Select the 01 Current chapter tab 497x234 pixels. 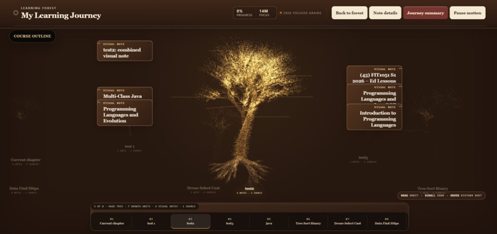(x=112, y=221)
